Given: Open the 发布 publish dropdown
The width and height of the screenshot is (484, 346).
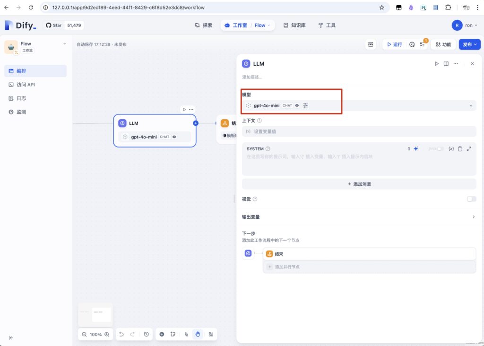Looking at the screenshot, I should tap(469, 44).
